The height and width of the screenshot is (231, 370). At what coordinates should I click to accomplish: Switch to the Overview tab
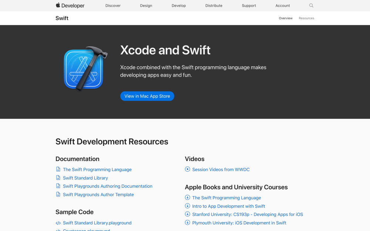tap(286, 18)
